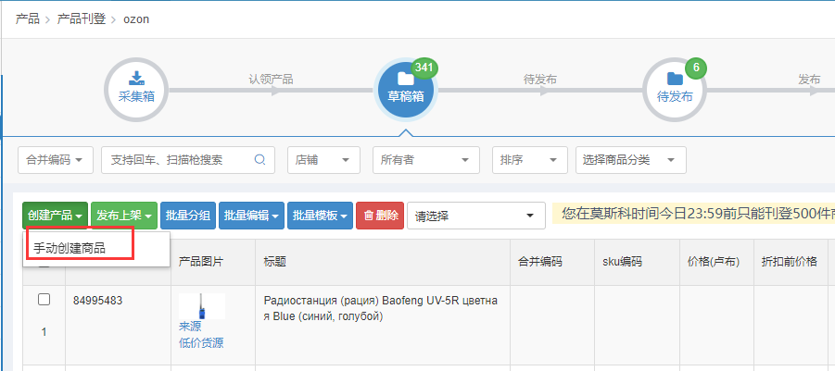The height and width of the screenshot is (371, 835).
Task: Toggle the 创建产品 create product menu
Action: click(x=56, y=216)
